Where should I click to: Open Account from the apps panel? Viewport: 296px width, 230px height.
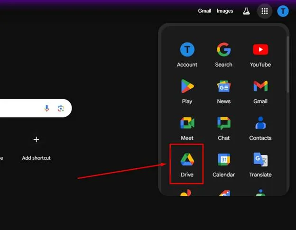[187, 55]
